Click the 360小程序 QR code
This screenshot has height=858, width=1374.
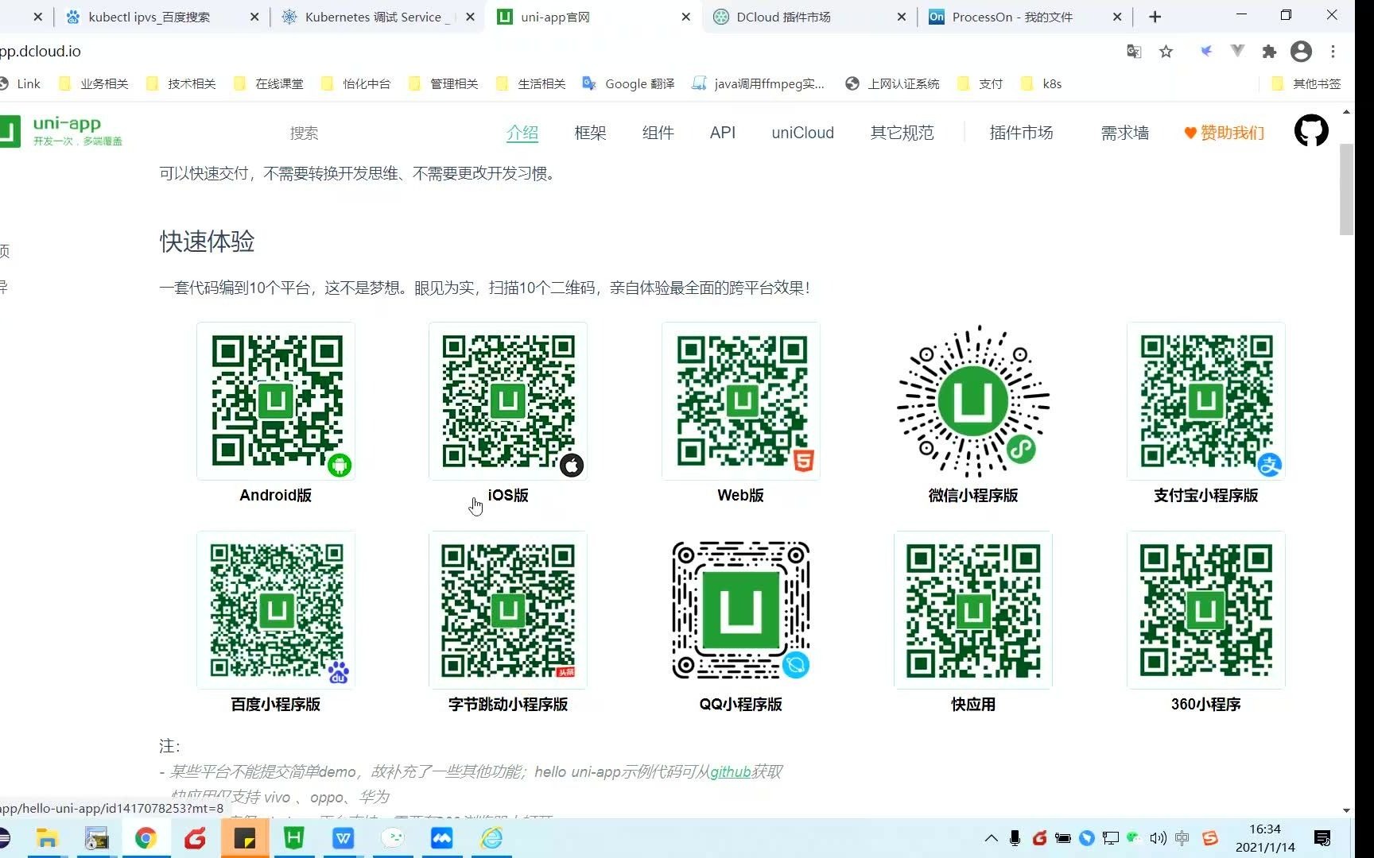[x=1206, y=610]
